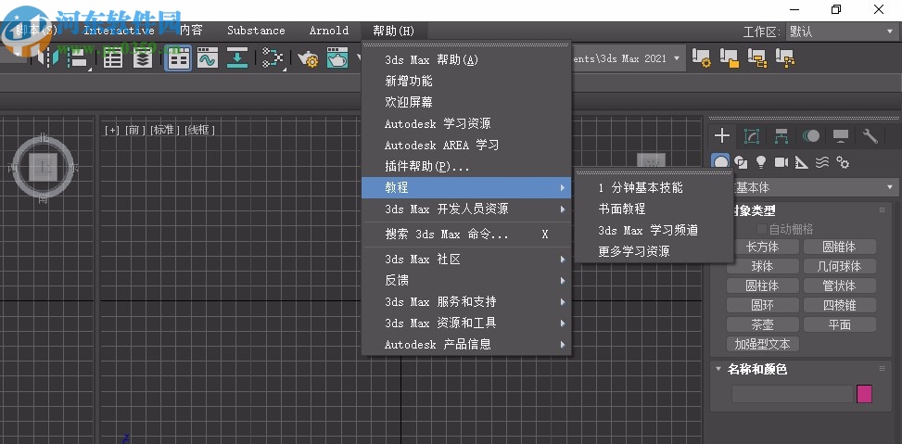Open the 帮助(H) menu
Image resolution: width=902 pixels, height=444 pixels.
tap(393, 31)
